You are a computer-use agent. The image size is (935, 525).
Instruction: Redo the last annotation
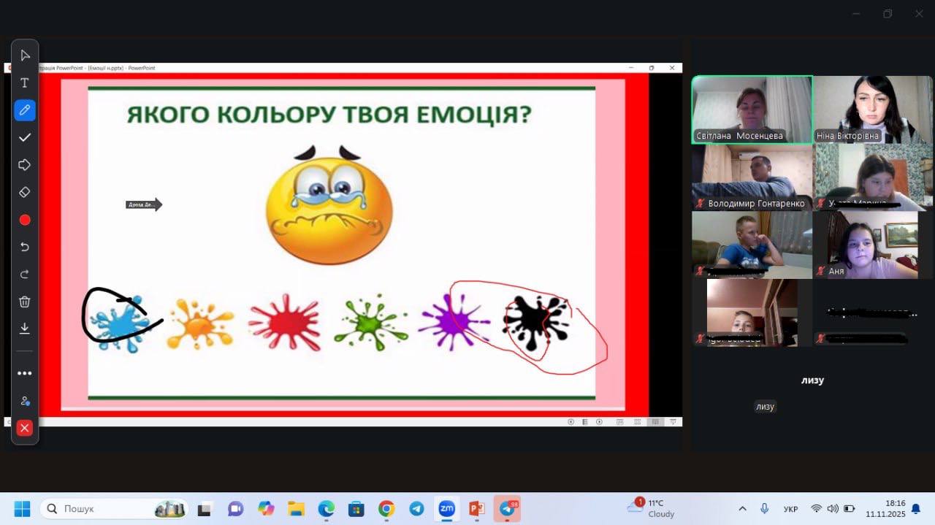[25, 275]
